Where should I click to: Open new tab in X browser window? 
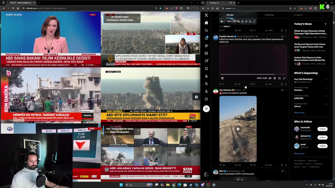pyautogui.click(x=238, y=3)
